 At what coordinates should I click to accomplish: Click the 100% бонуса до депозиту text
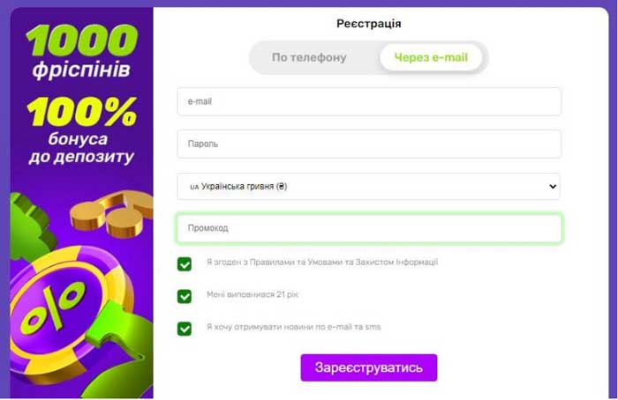click(81, 131)
